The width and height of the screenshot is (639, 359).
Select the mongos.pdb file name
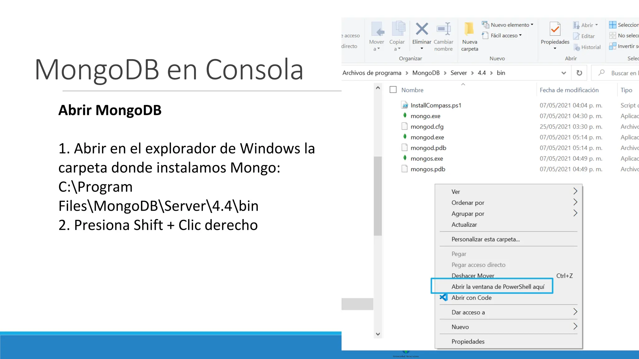point(428,169)
